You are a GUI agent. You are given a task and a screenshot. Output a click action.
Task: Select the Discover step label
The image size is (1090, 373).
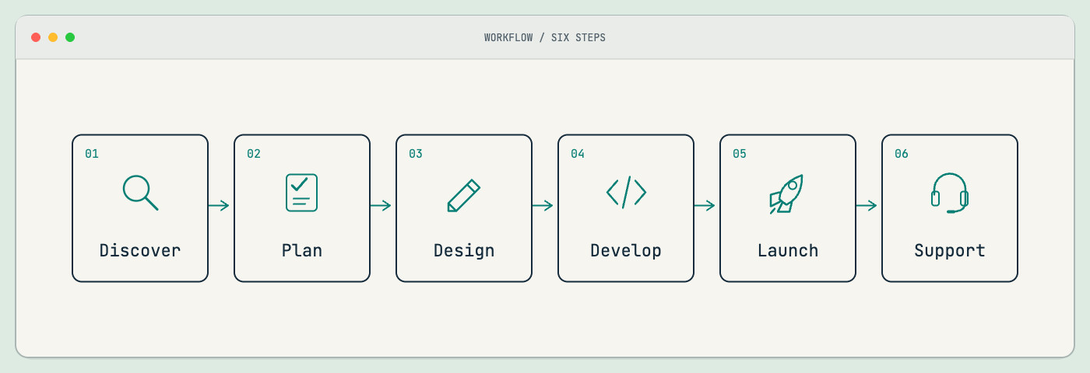pyautogui.click(x=140, y=250)
